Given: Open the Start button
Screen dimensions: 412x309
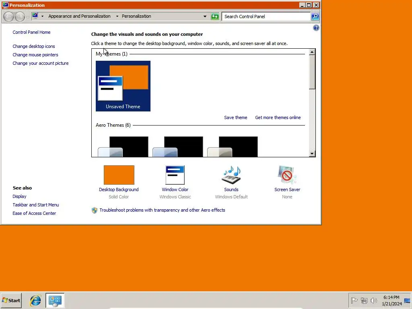Looking at the screenshot, I should pos(11,300).
